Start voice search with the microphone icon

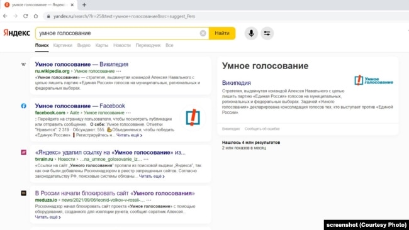click(x=251, y=33)
